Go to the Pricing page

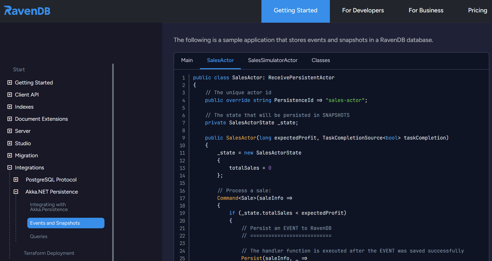pos(477,11)
